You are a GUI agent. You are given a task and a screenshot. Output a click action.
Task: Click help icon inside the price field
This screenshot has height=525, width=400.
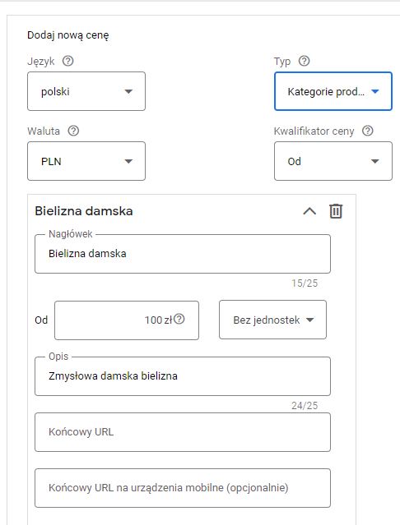(x=179, y=319)
